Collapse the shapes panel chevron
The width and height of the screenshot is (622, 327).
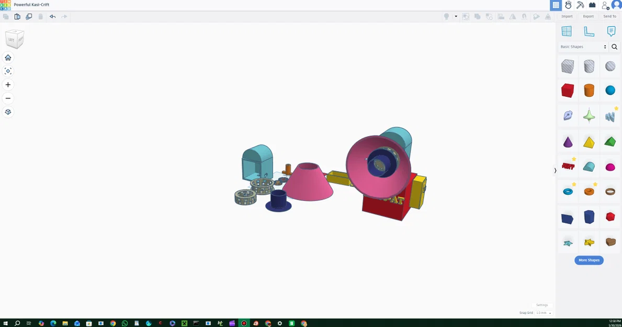pos(555,171)
